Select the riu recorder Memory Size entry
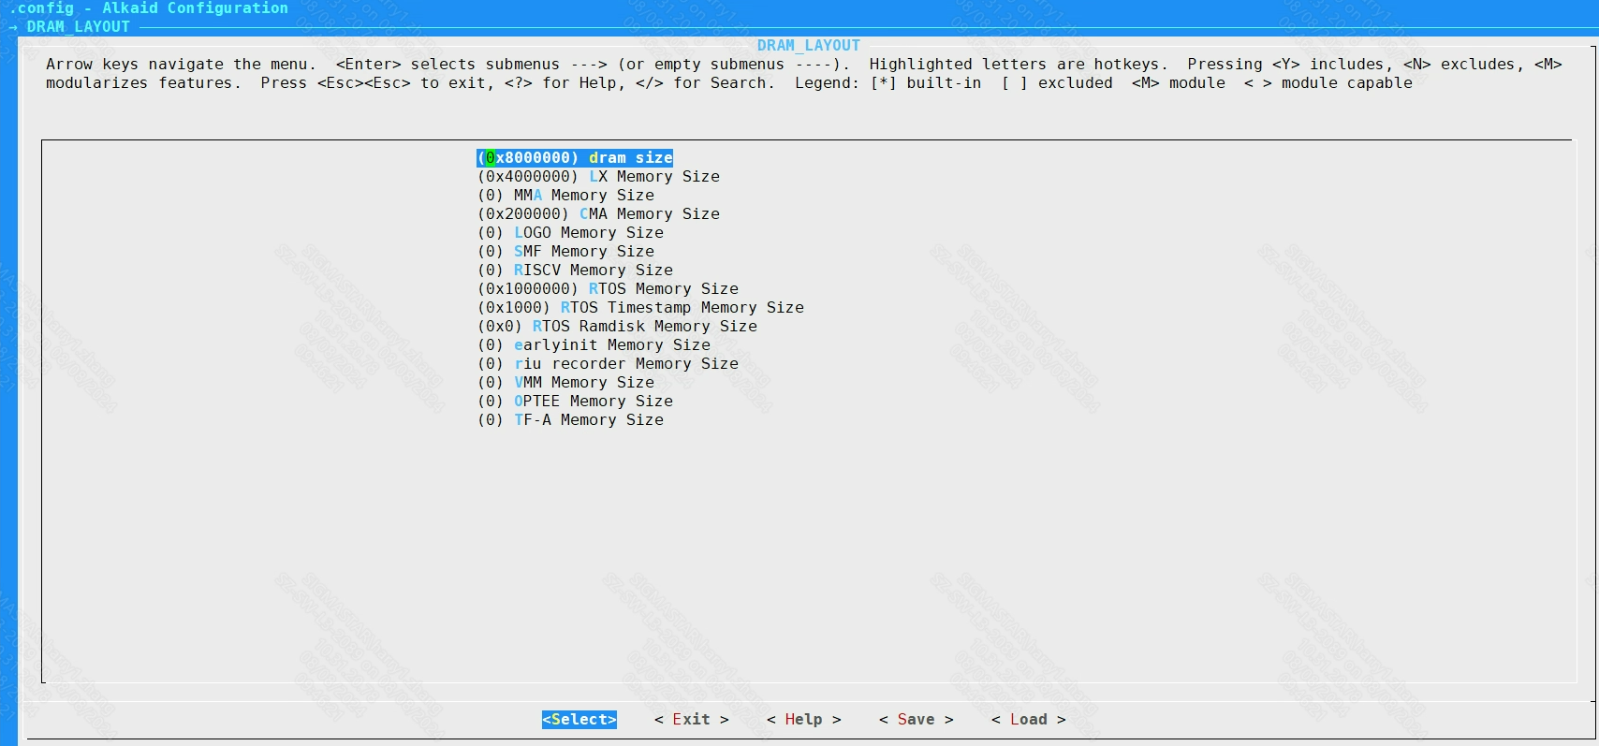 [x=608, y=364]
